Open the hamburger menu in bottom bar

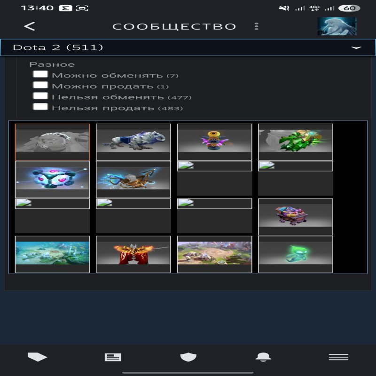coord(338,357)
